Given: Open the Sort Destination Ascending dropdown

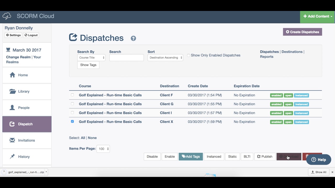Looking at the screenshot, I should 165,58.
